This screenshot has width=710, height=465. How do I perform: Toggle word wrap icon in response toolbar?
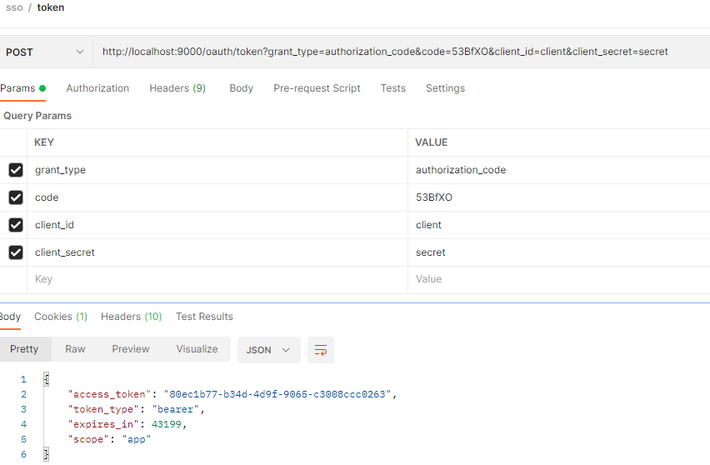coord(321,350)
